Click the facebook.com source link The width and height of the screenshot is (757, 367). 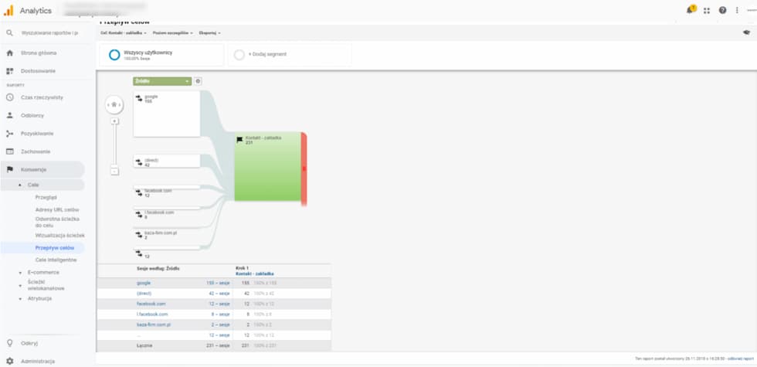(151, 304)
